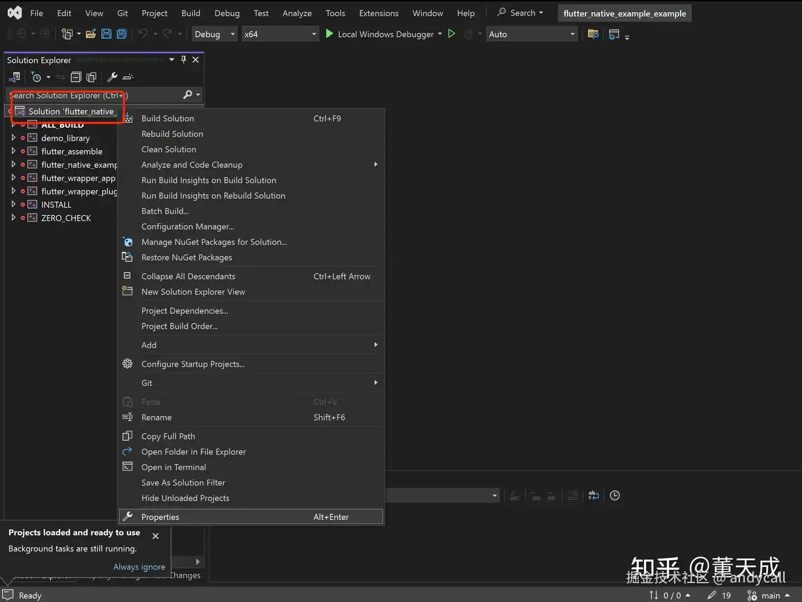Screen dimensions: 802x602
Task: Click the magnifier icon in Solution Explorer search
Action: (188, 95)
